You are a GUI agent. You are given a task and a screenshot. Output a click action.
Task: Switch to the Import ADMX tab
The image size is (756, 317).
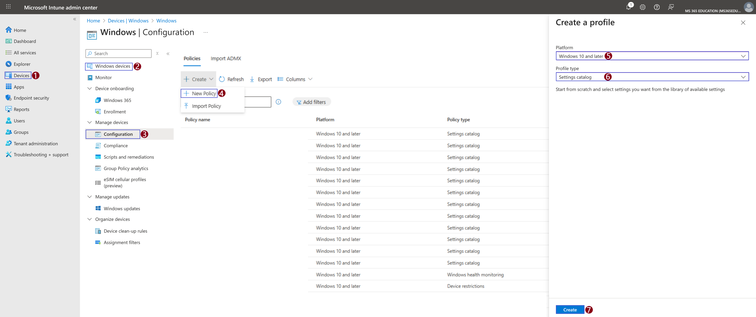(226, 59)
